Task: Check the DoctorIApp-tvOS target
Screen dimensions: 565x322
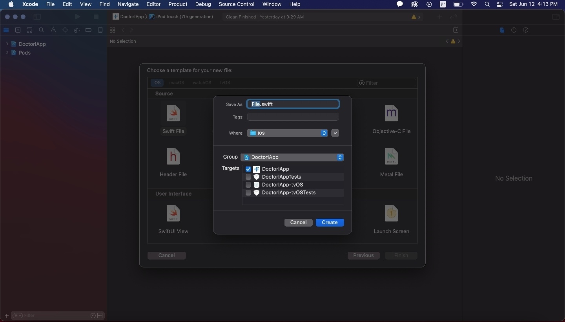Action: (x=248, y=185)
